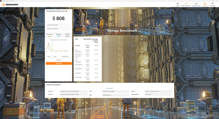Click the SystemInfo version field
This screenshot has width=219, height=119.
click(x=158, y=95)
